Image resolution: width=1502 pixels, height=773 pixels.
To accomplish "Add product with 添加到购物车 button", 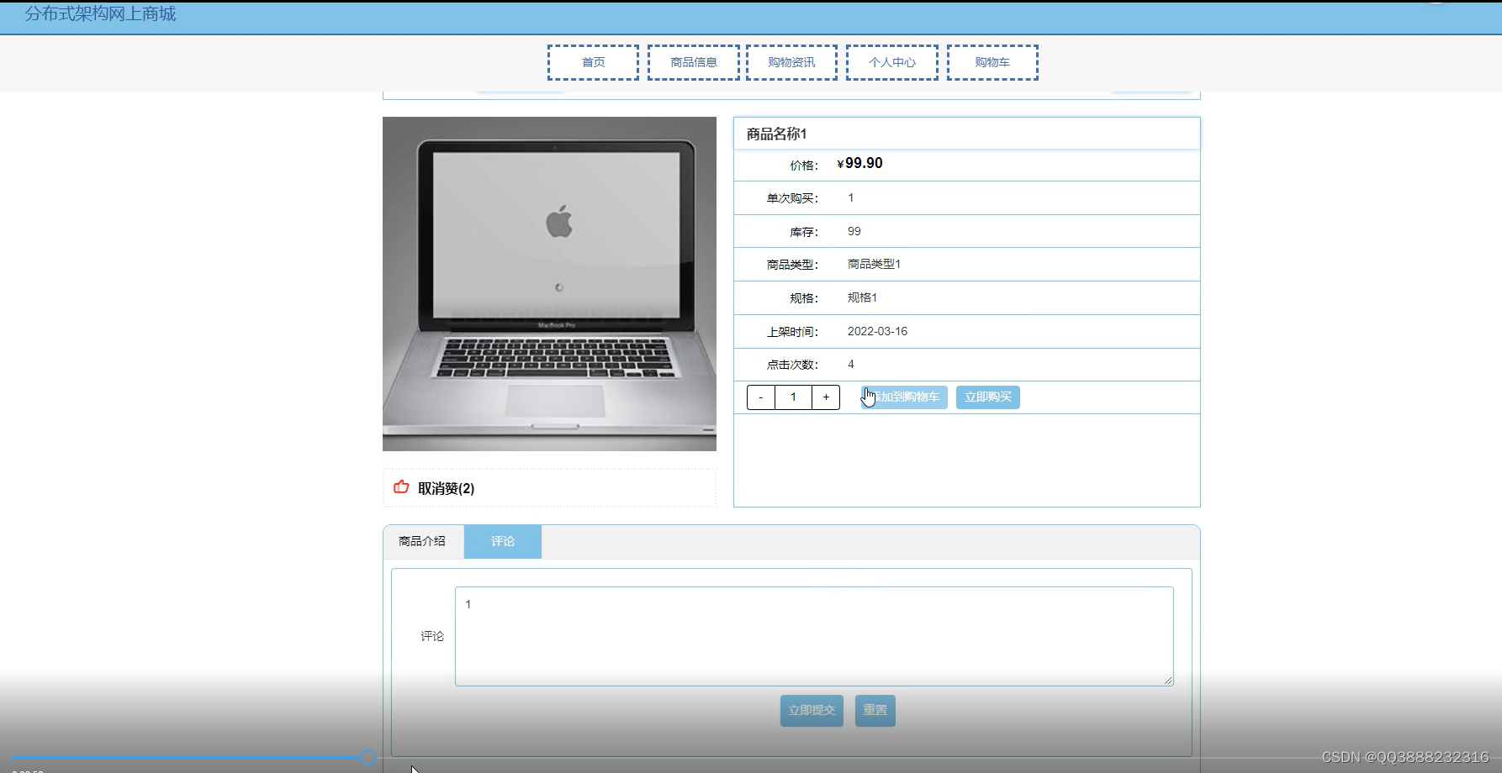I will tap(905, 397).
